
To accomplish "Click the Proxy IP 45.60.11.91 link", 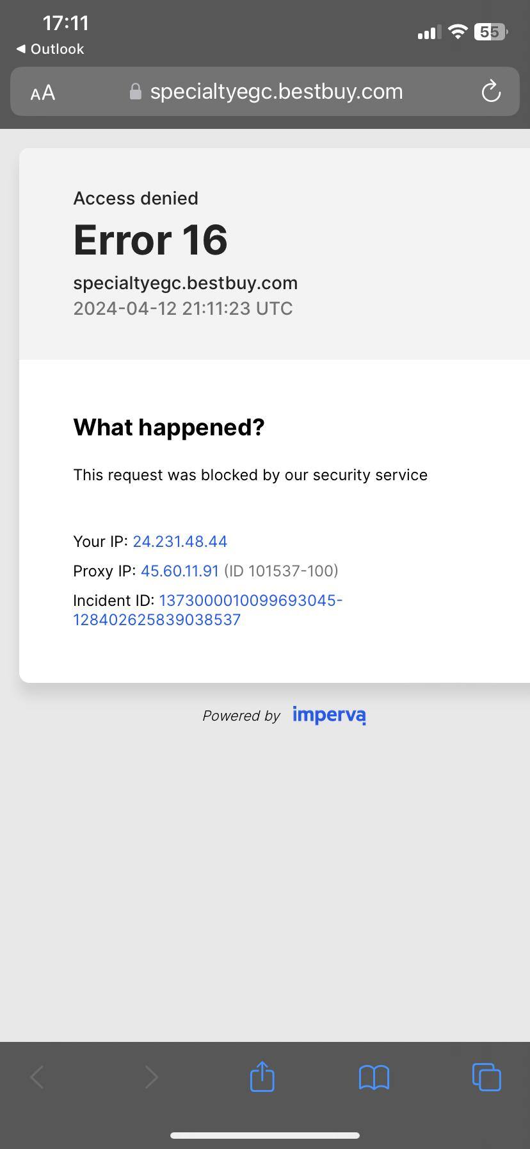I will pyautogui.click(x=180, y=571).
